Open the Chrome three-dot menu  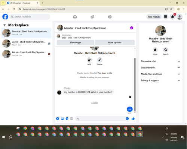click(184, 9)
